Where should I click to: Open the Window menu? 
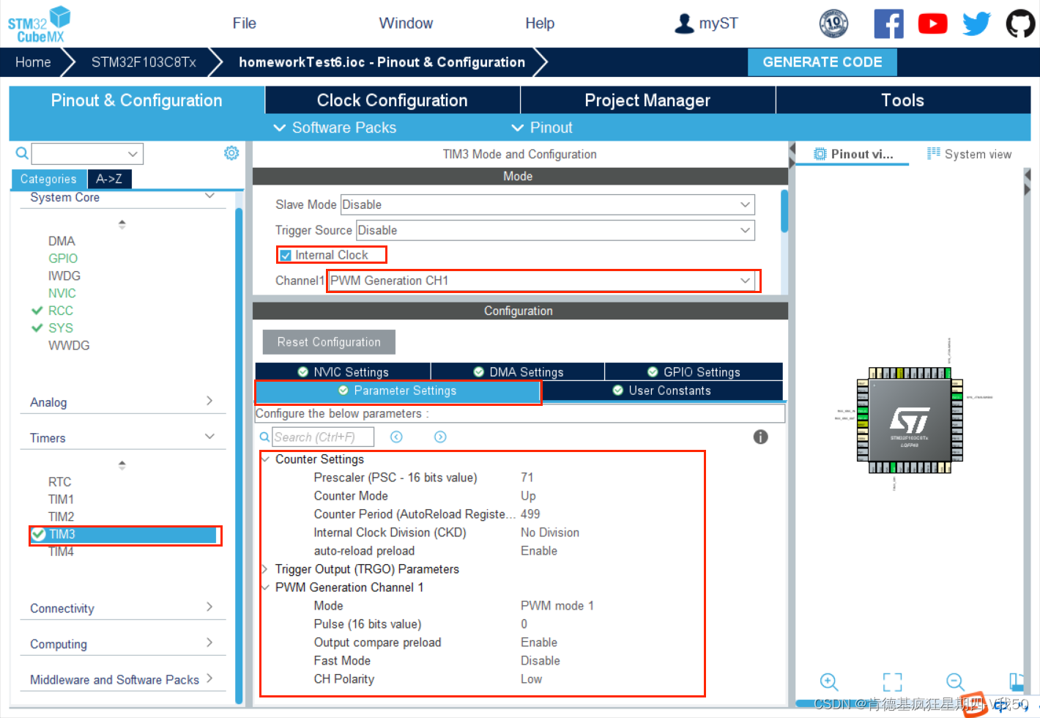point(406,23)
